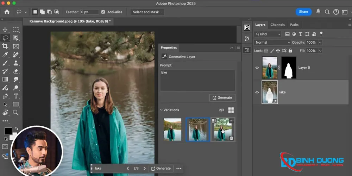Select the Eyedropper tool
The image size is (352, 176).
point(5,55)
